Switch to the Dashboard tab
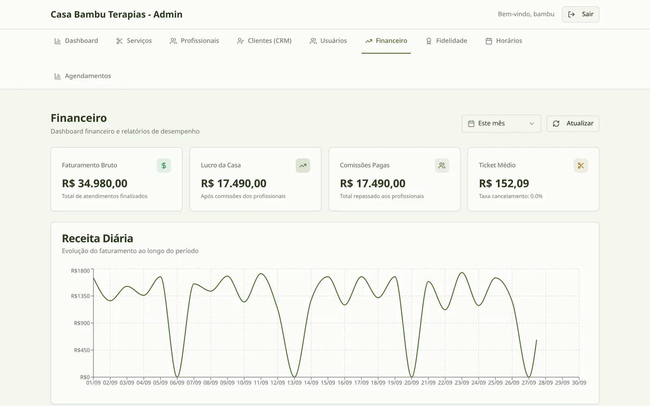The height and width of the screenshot is (406, 650). (76, 41)
